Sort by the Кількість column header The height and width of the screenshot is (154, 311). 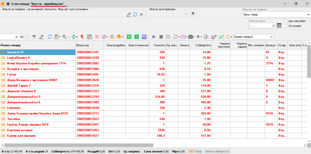click(159, 45)
